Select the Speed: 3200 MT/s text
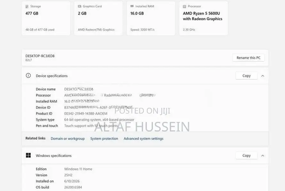 click(142, 30)
